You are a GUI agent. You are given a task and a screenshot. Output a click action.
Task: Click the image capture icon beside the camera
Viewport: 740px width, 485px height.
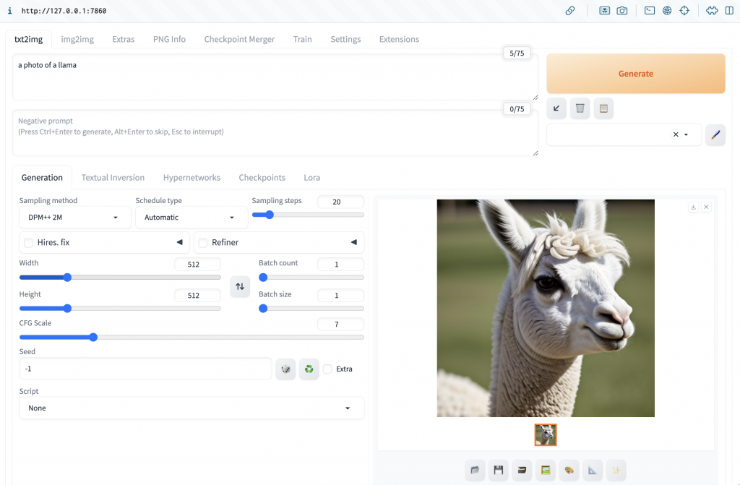pyautogui.click(x=605, y=10)
